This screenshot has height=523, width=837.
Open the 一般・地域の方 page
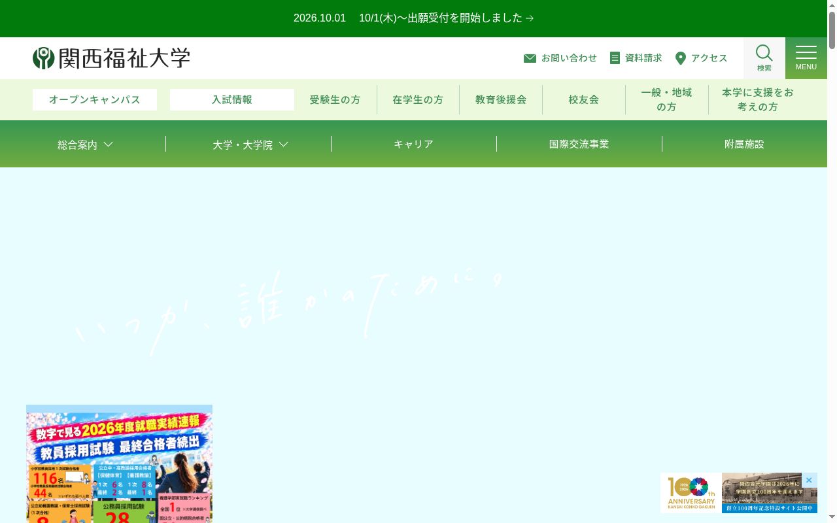coord(667,99)
